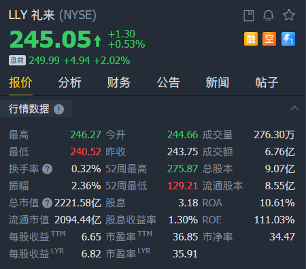
Task: Click the 245.05 current price
Action: (x=50, y=39)
